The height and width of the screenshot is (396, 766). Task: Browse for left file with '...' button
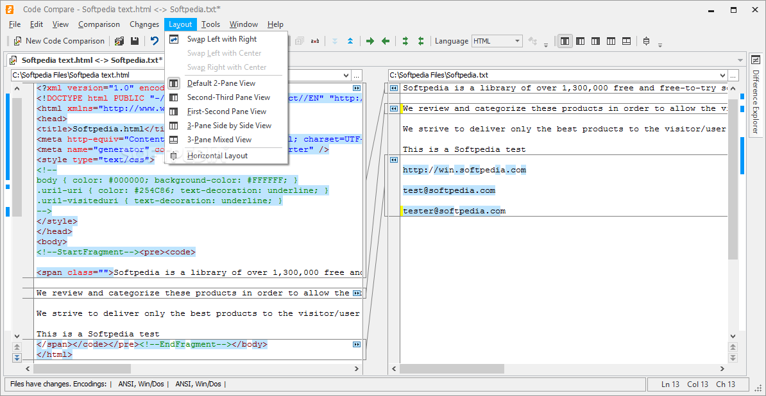(357, 76)
